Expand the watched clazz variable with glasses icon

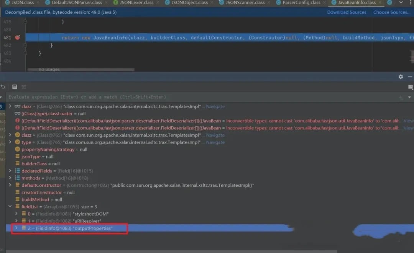coord(10,106)
